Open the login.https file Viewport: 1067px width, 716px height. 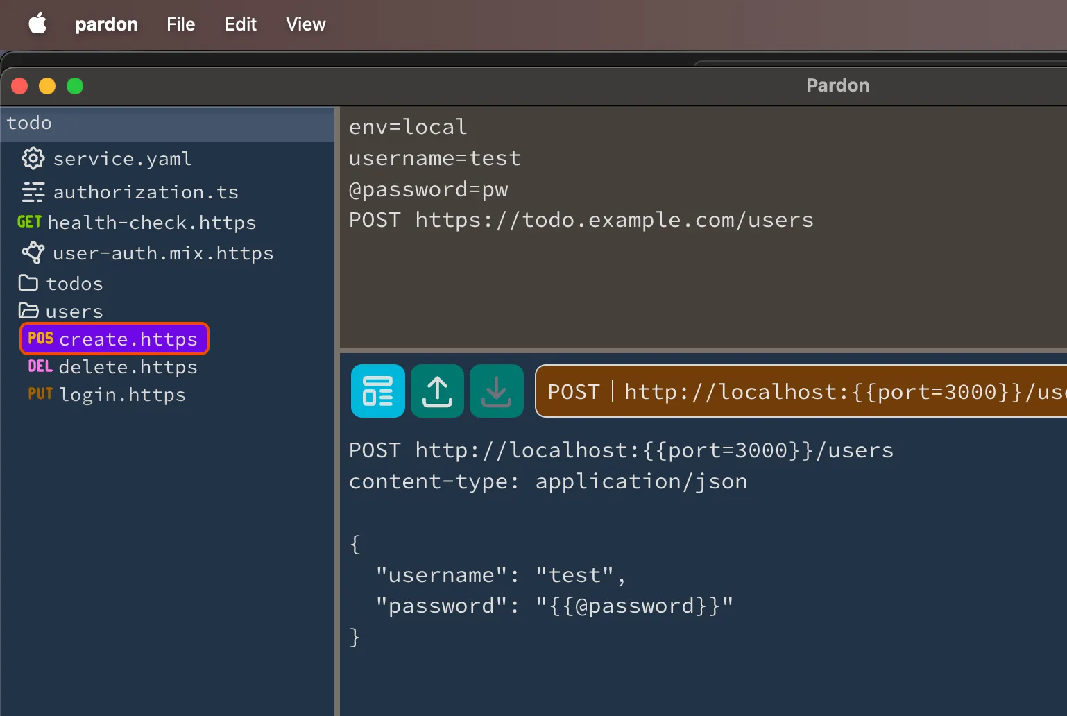point(122,395)
